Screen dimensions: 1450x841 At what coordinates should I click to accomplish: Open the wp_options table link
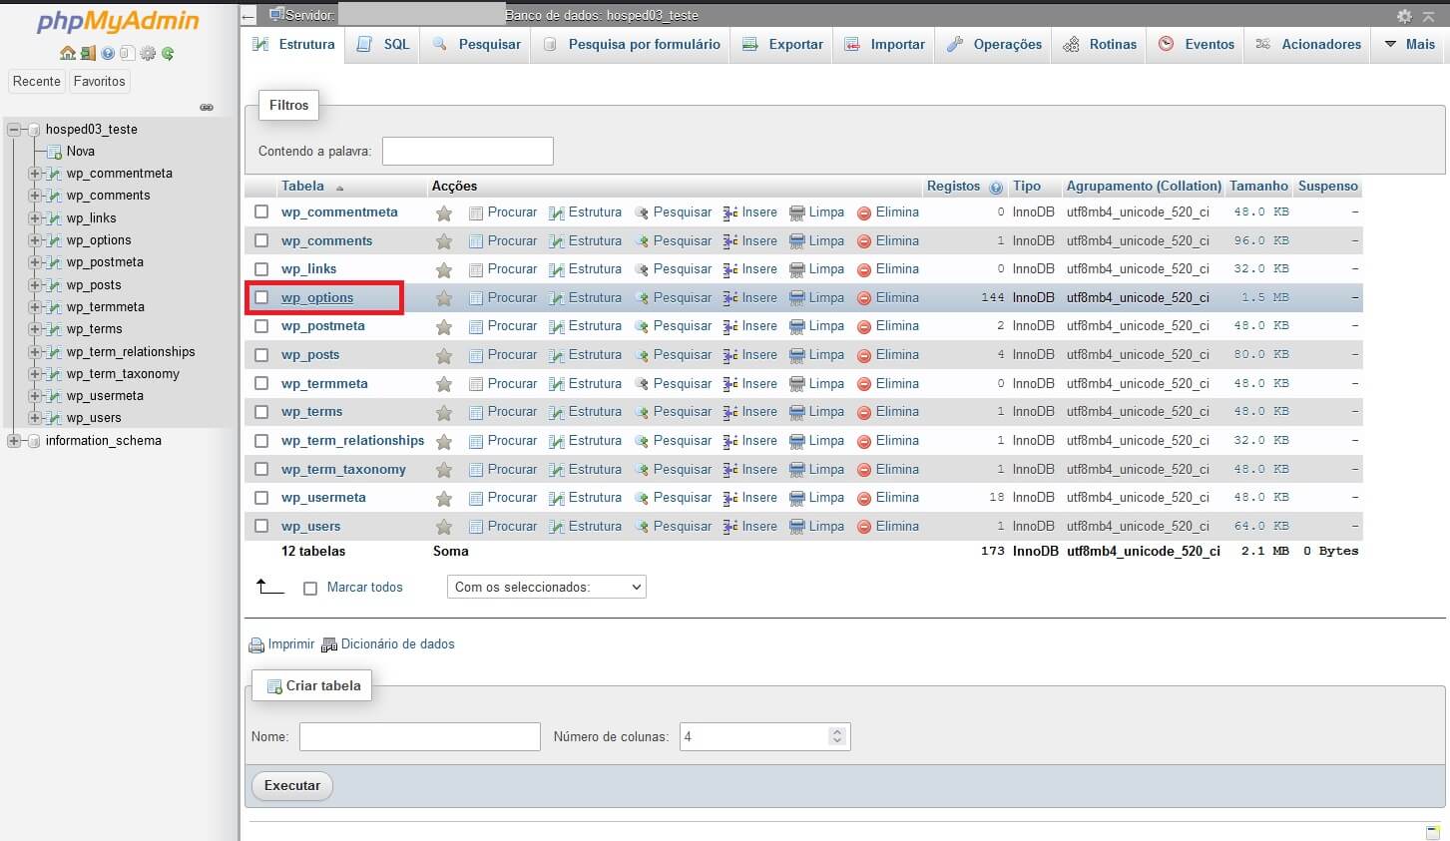[x=317, y=298]
